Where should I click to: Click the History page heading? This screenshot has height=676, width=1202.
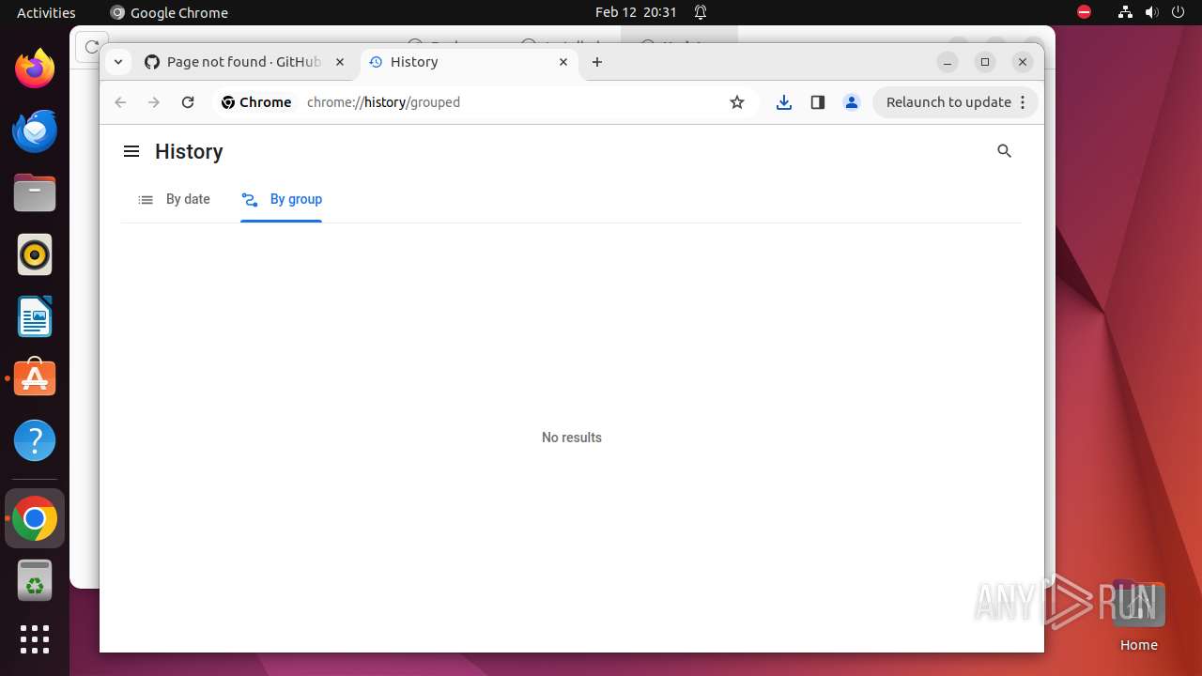[189, 152]
